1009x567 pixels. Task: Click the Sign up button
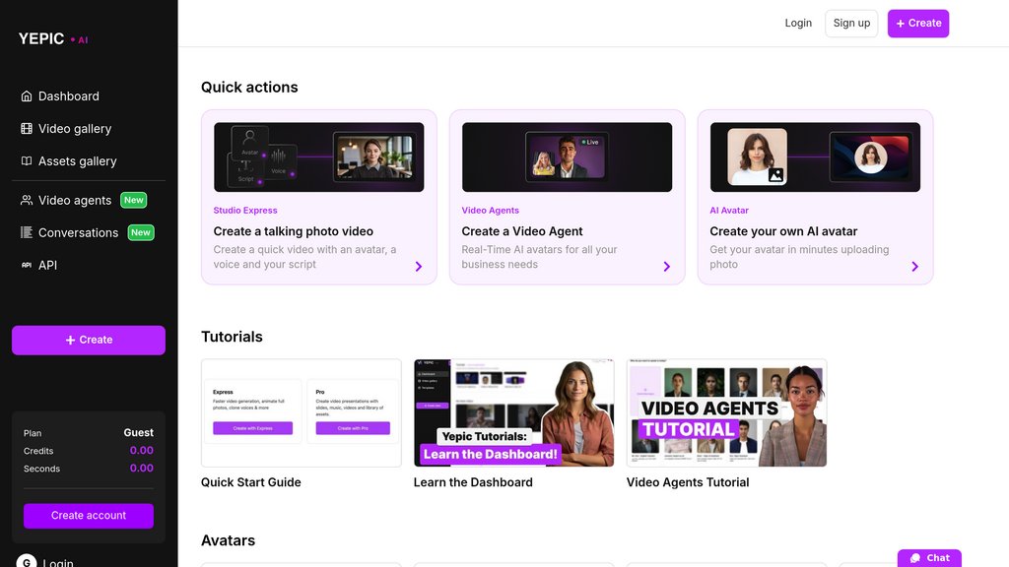tap(851, 24)
